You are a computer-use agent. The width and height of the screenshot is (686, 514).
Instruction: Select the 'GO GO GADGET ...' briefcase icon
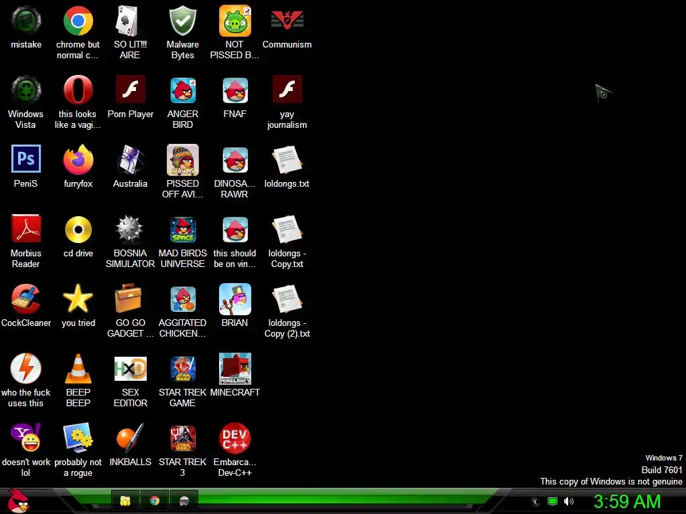[x=128, y=298]
